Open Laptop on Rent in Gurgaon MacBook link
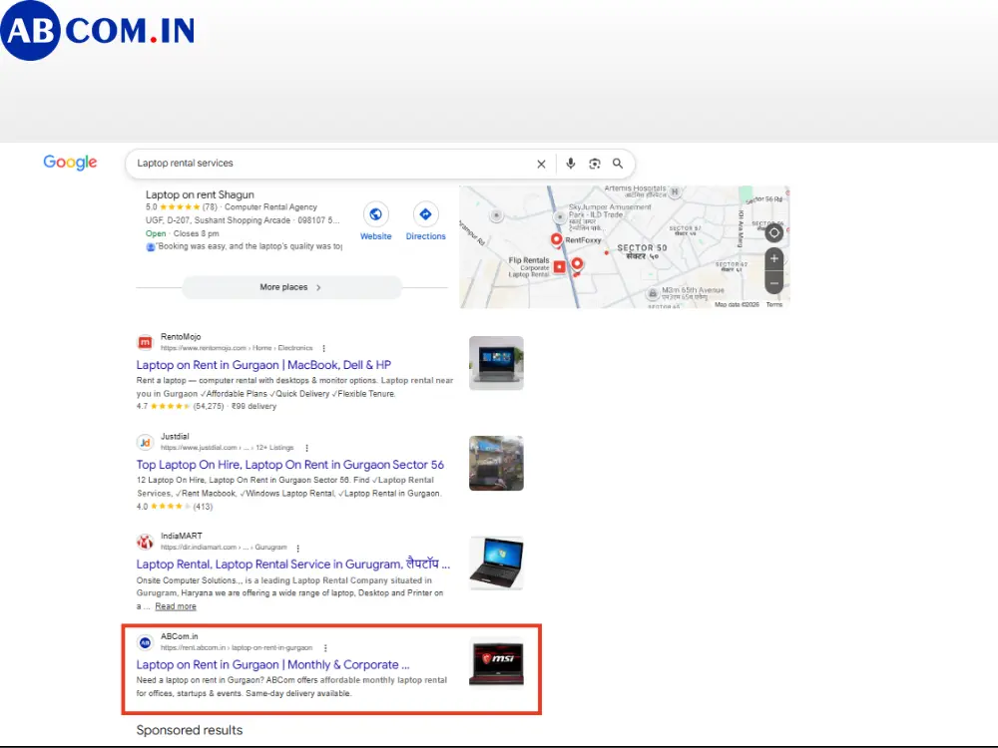 pos(263,365)
